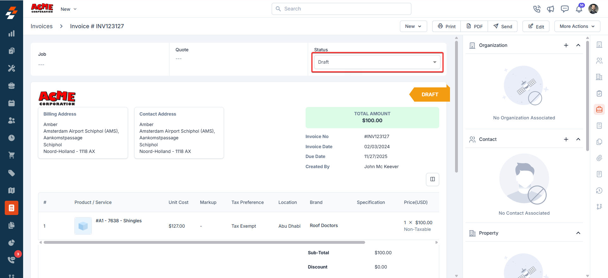Collapse the Organization panel chevron
This screenshot has width=608, height=278.
(x=578, y=45)
